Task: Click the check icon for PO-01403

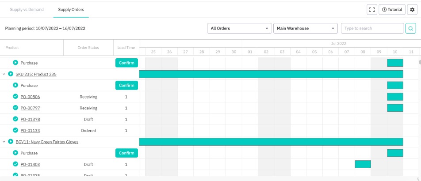Action: tap(15, 164)
